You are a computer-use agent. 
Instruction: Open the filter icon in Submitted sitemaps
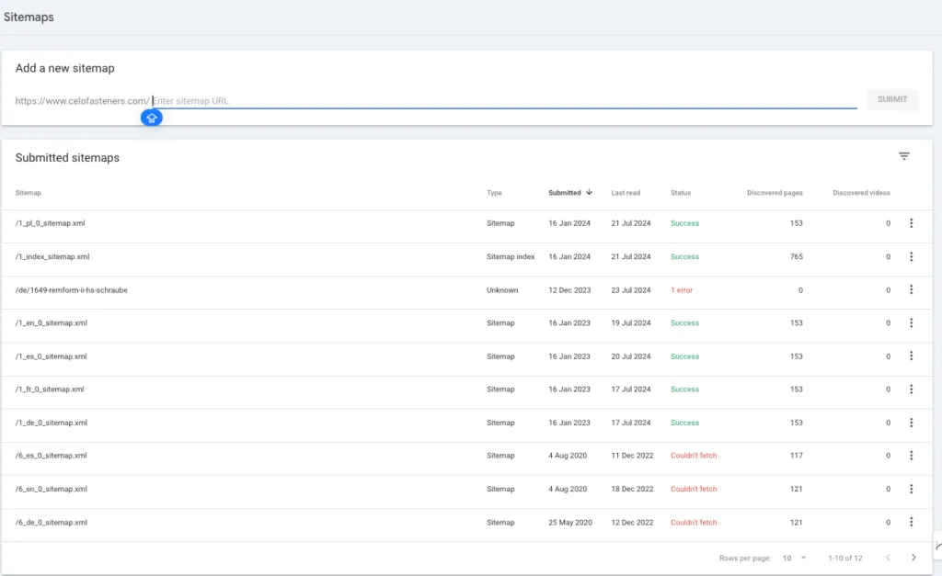tap(903, 156)
